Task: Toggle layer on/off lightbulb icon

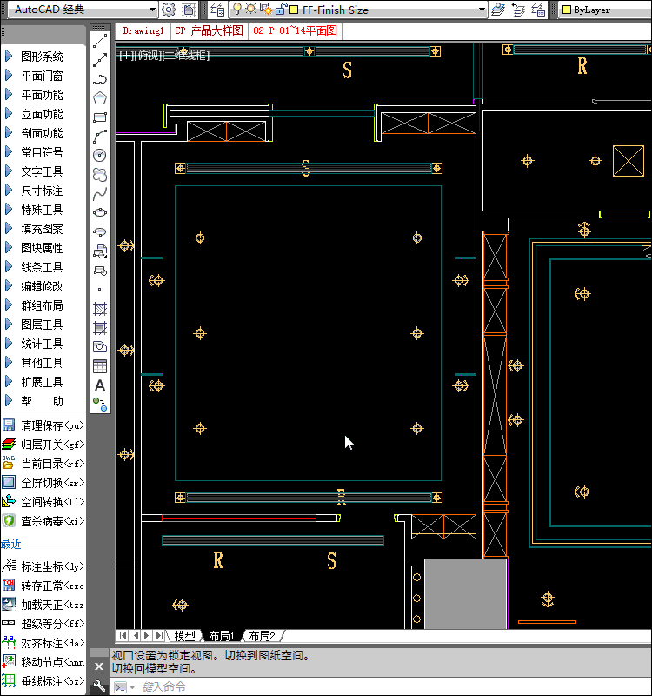Action: click(237, 9)
